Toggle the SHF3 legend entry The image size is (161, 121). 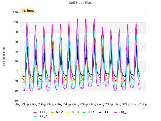73,112
